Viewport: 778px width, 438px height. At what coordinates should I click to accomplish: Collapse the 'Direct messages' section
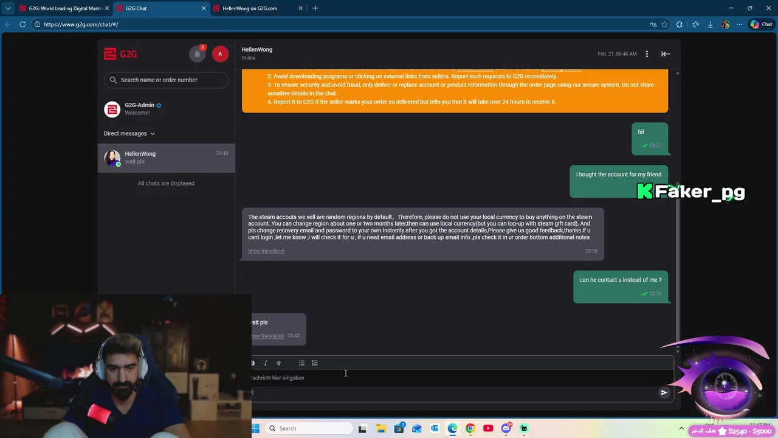click(x=129, y=134)
